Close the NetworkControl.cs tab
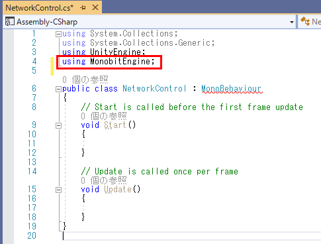This screenshot has height=244, width=321. coord(95,7)
